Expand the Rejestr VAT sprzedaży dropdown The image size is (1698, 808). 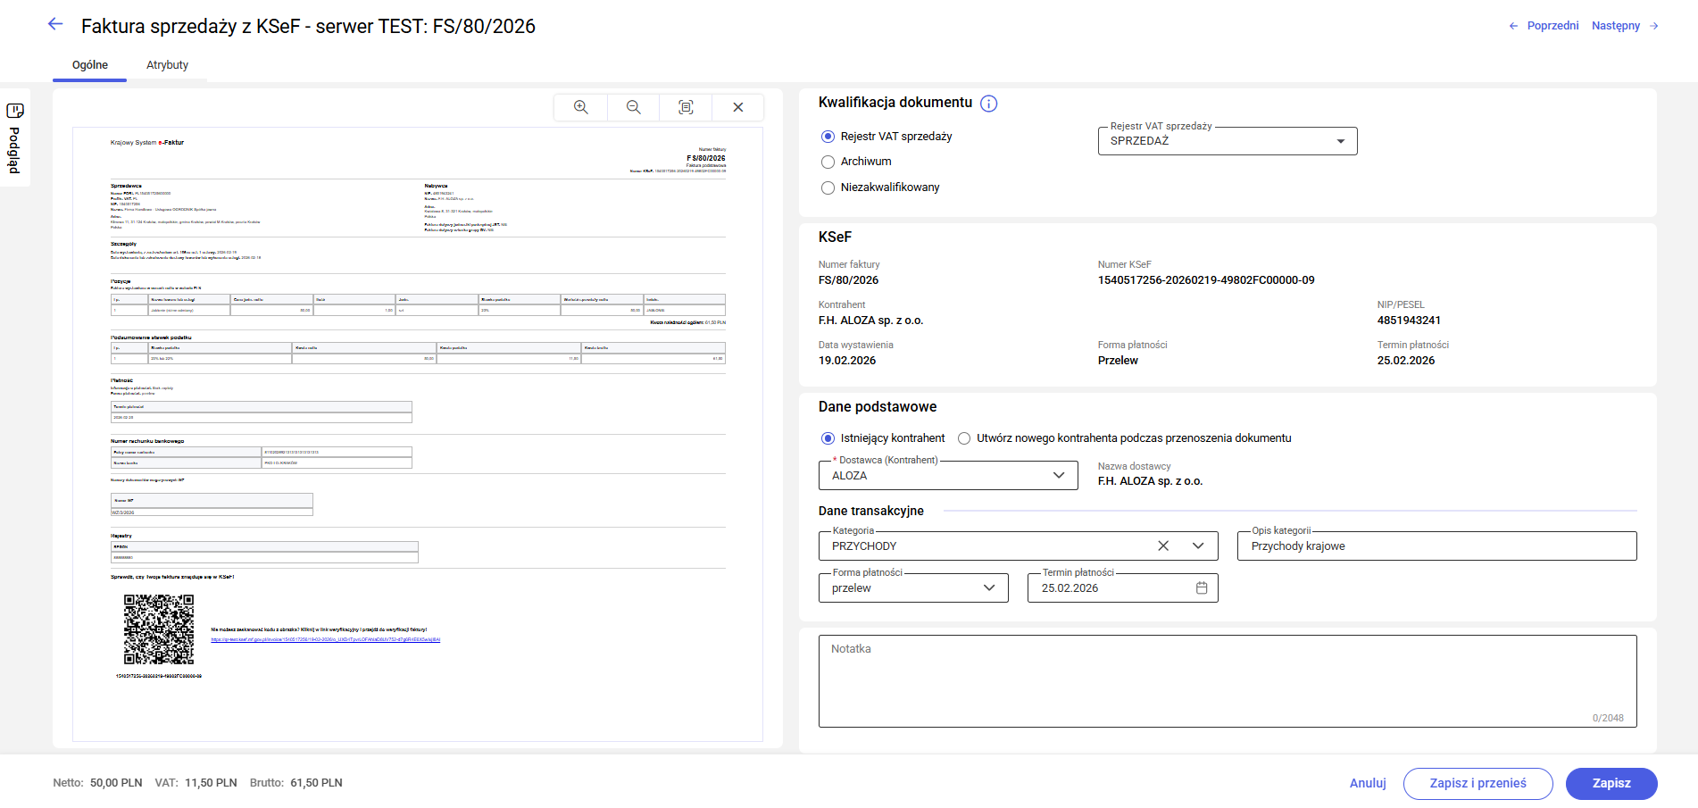(x=1339, y=141)
